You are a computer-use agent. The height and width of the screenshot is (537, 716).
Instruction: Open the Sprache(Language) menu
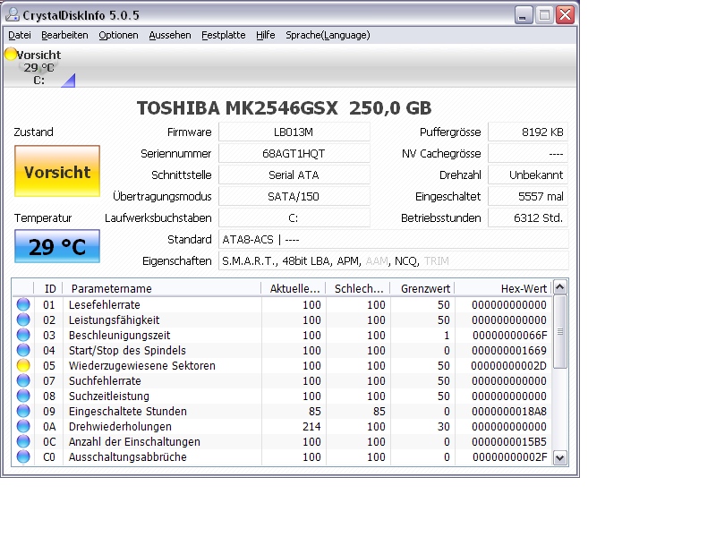tap(328, 35)
